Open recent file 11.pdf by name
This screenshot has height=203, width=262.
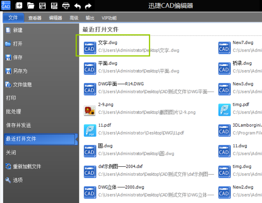pyautogui.click(x=105, y=125)
